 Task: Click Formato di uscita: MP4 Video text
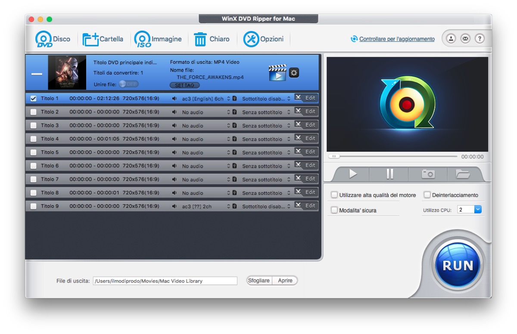pyautogui.click(x=205, y=62)
